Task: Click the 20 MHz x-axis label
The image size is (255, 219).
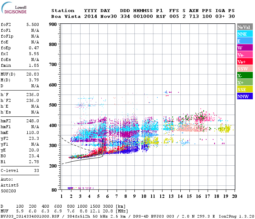Action: (234, 196)
